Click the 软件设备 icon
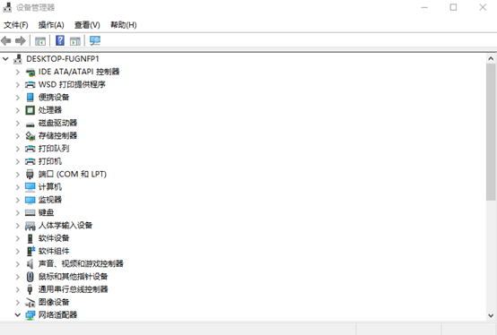Screen dimensions: 497x335 click(31, 238)
